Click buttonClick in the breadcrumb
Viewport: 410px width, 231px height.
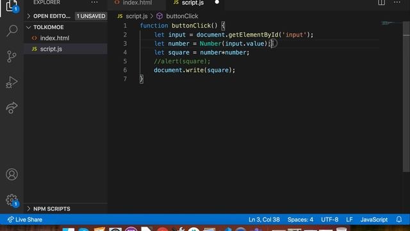[x=182, y=16]
